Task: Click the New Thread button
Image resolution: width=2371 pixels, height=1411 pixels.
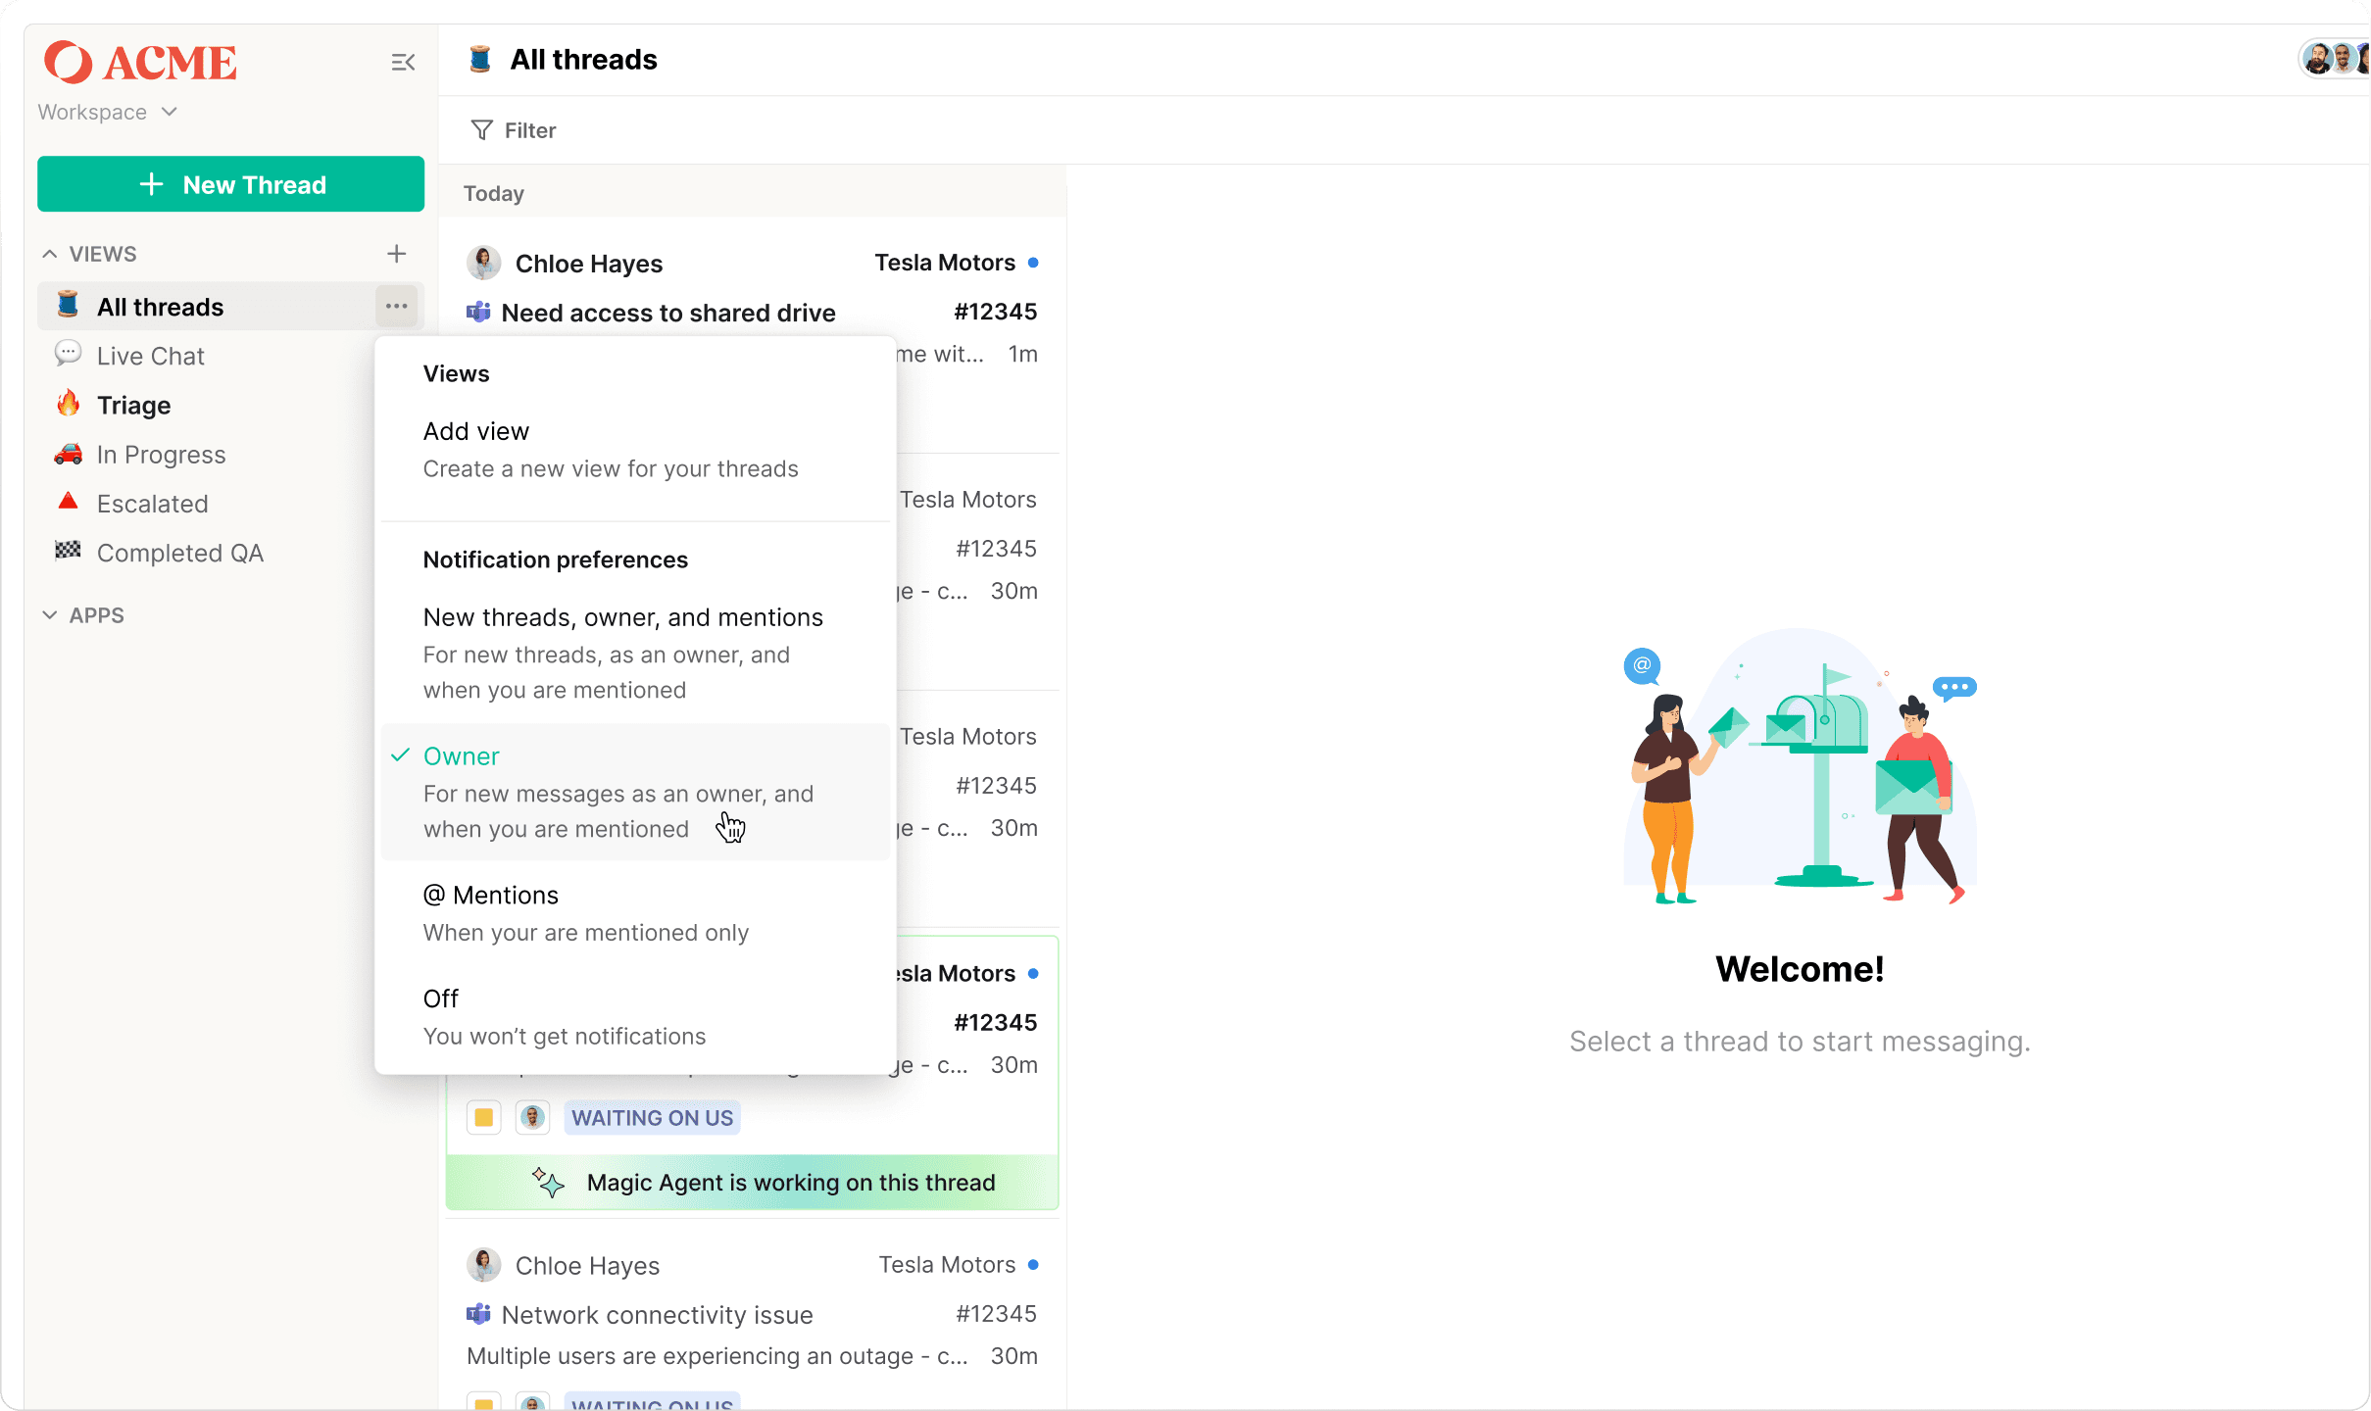Action: tap(230, 184)
